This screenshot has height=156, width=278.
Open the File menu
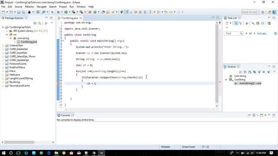click(3, 7)
